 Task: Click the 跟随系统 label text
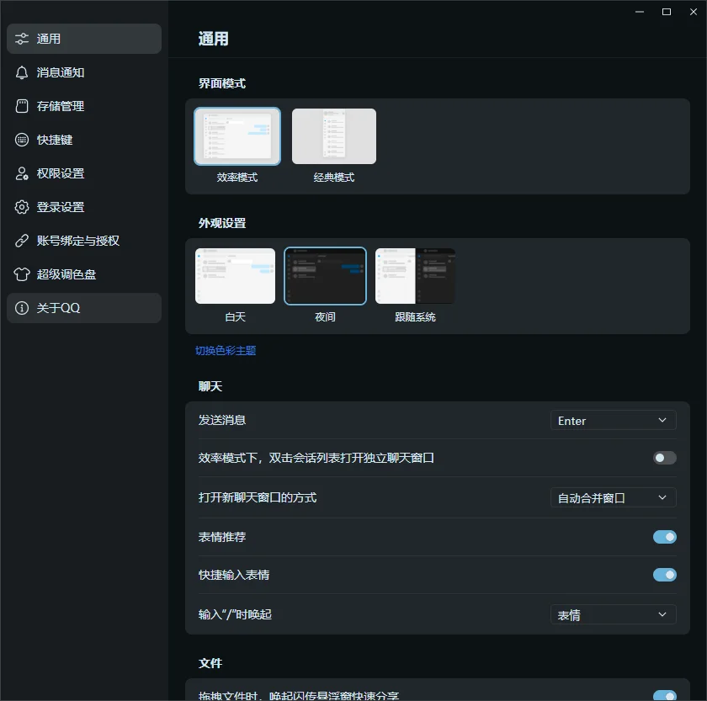pyautogui.click(x=415, y=317)
